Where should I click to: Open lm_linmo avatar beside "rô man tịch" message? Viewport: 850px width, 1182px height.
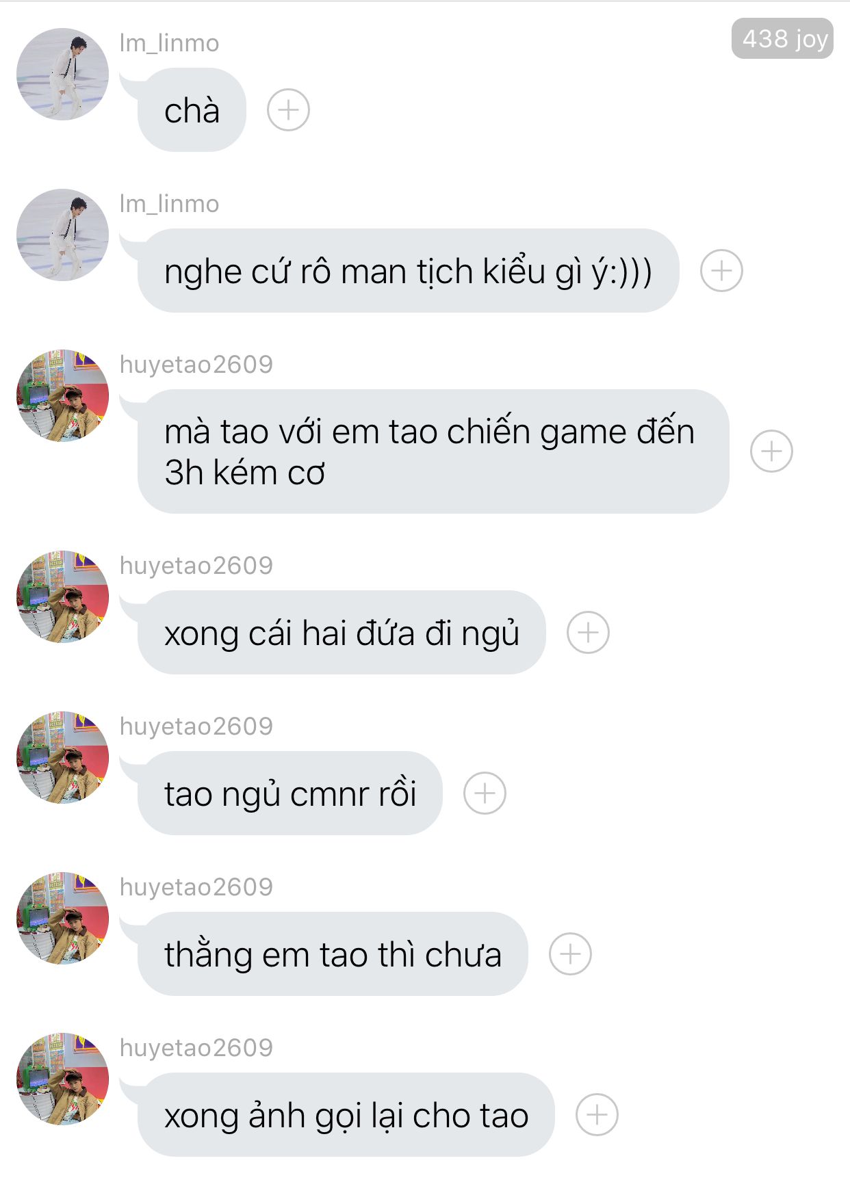[62, 235]
